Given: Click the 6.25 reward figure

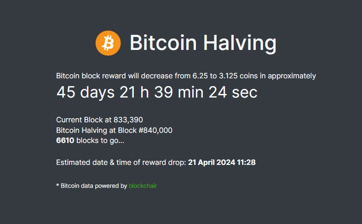Looking at the screenshot, I should pos(200,76).
